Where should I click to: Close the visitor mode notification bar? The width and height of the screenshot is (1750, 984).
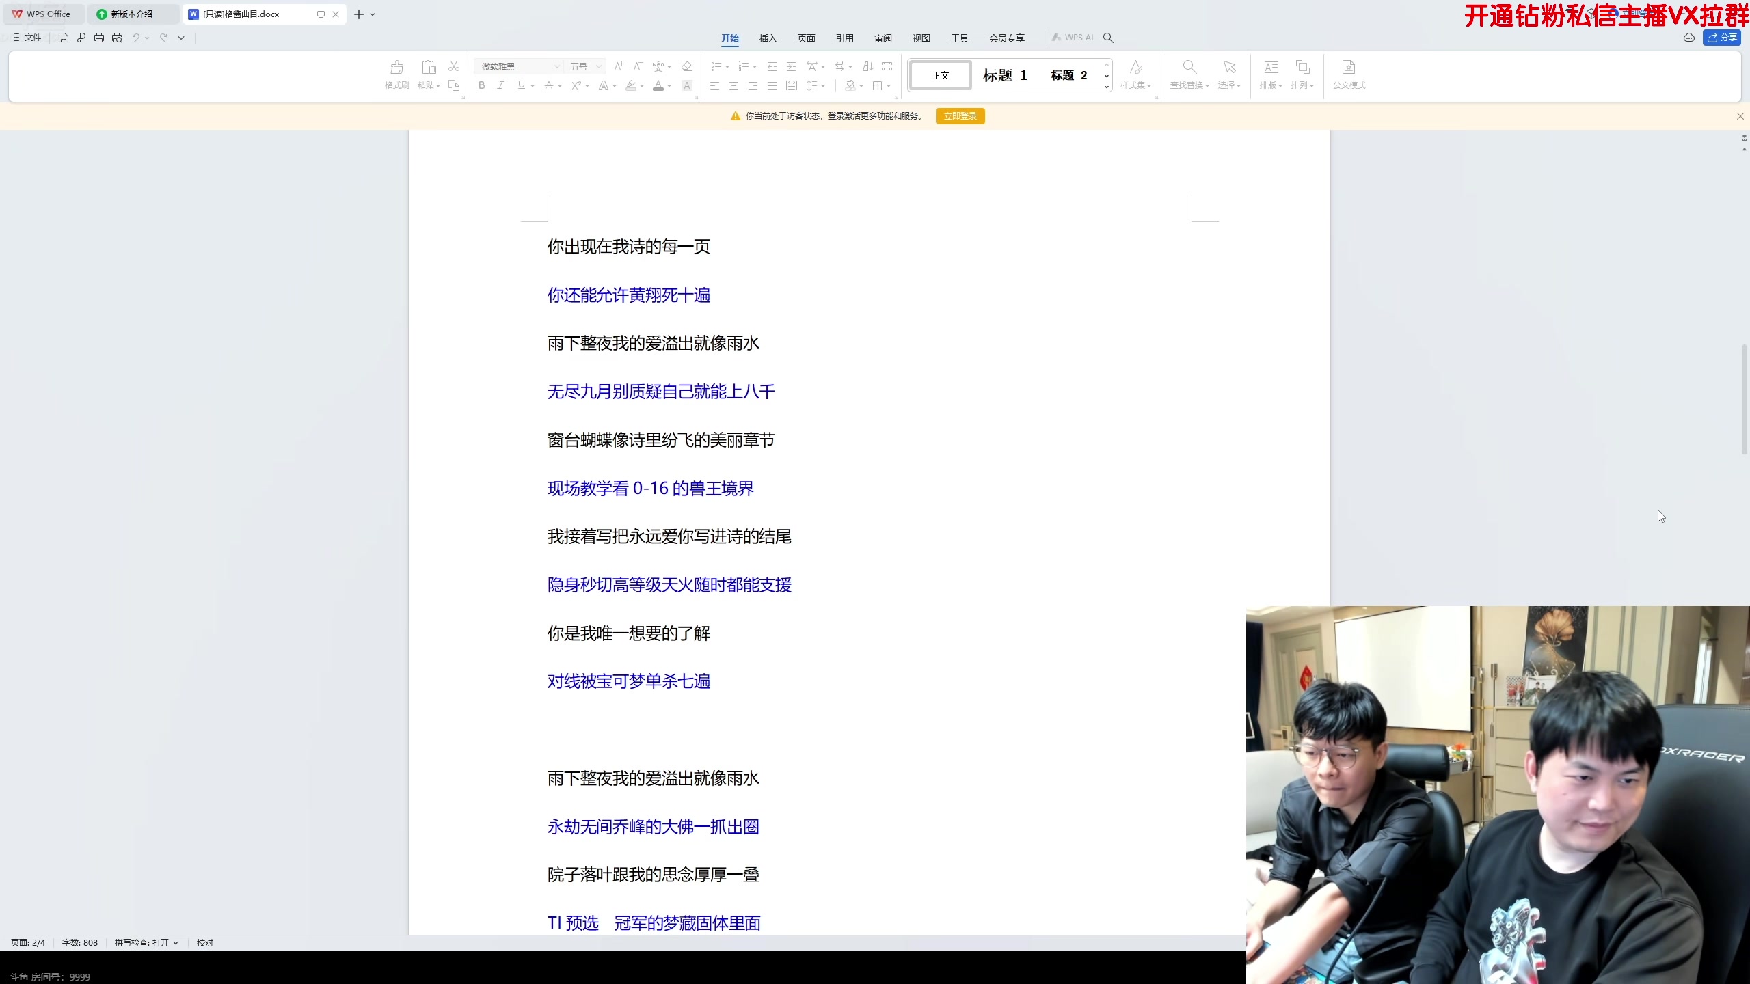pos(1738,115)
